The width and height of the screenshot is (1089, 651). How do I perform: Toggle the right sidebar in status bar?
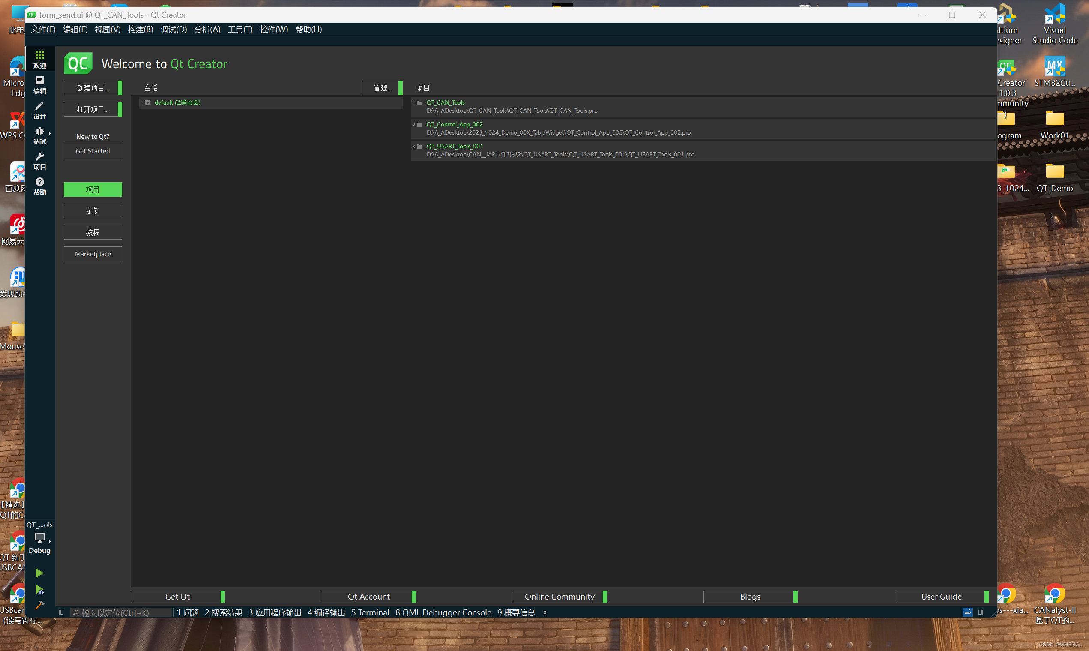[x=981, y=612]
